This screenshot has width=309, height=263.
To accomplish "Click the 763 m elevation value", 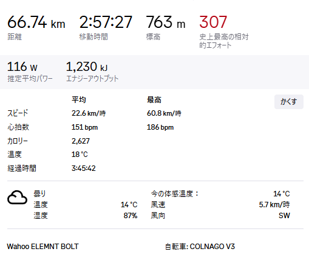I will point(166,22).
